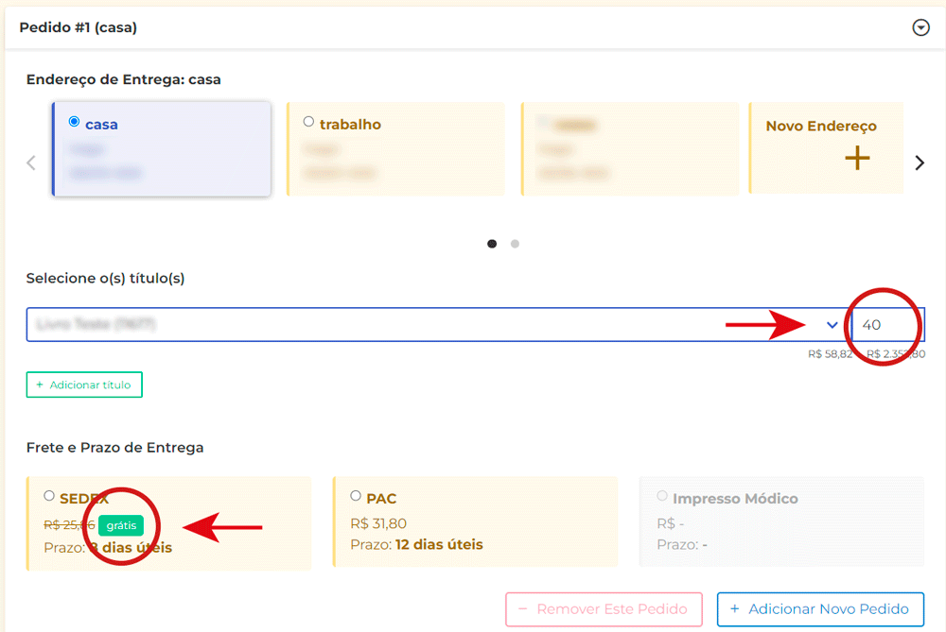Click the plus icon beside Adicionar título

pos(40,384)
